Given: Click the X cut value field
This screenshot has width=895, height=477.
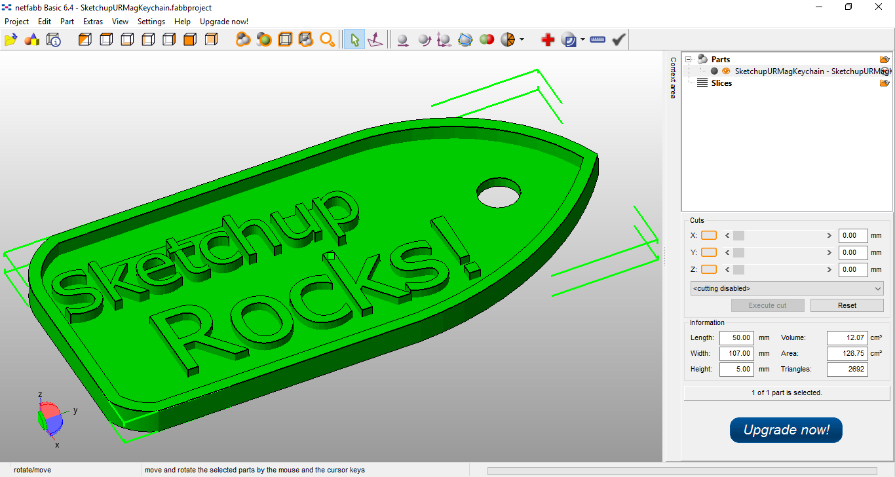Looking at the screenshot, I should [853, 235].
